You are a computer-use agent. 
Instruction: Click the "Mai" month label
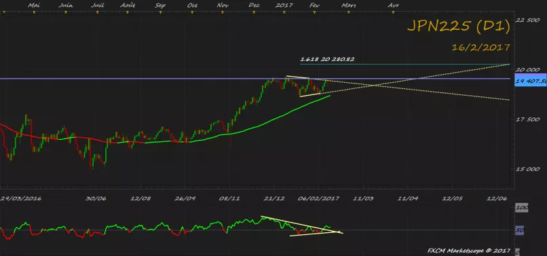coord(33,5)
